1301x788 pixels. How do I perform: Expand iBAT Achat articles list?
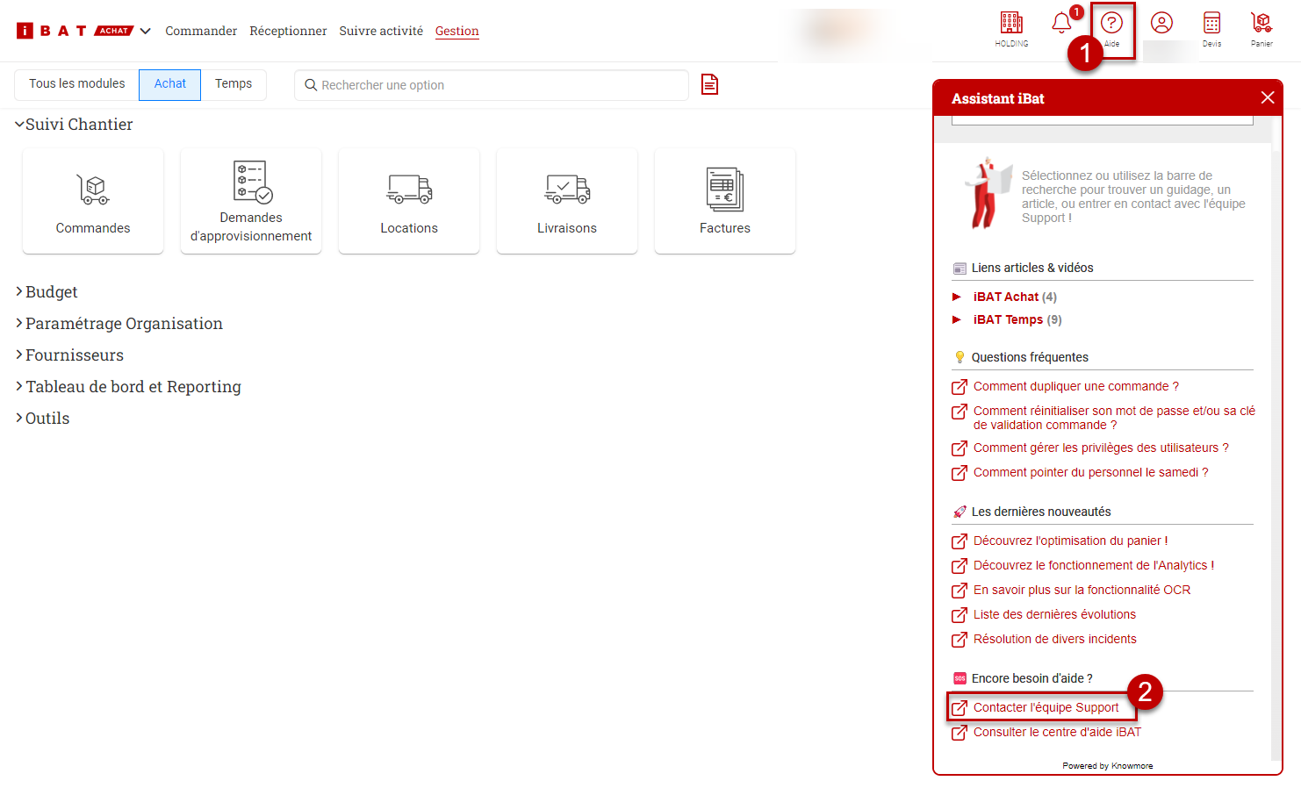1005,297
